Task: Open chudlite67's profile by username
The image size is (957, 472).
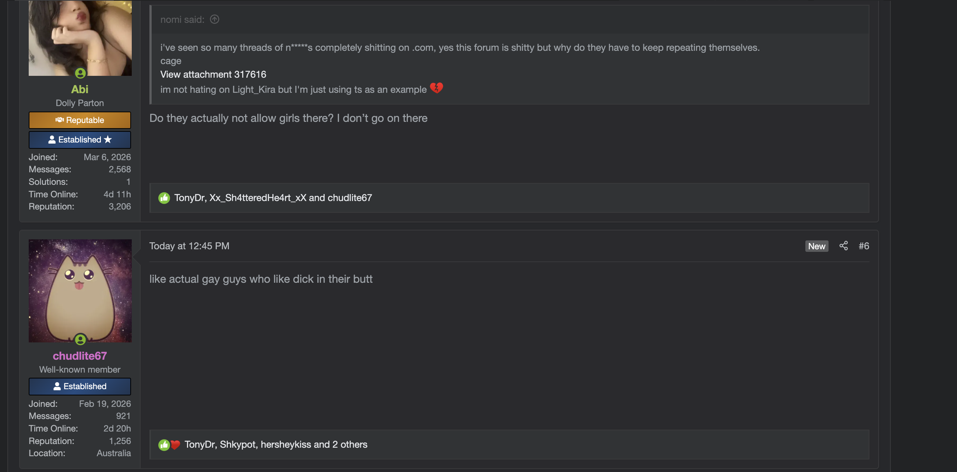Action: pyautogui.click(x=80, y=356)
